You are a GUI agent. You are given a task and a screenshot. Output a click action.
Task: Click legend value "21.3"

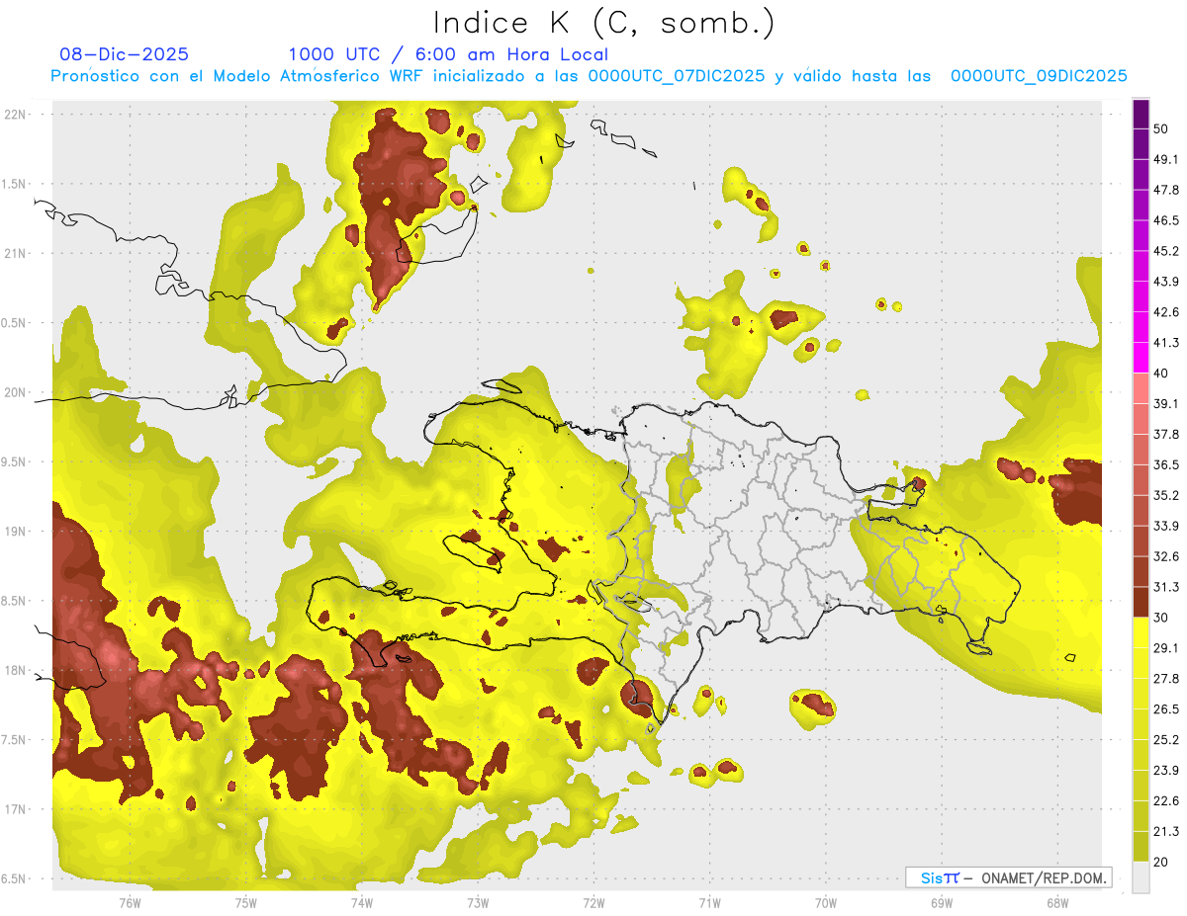click(x=1166, y=832)
